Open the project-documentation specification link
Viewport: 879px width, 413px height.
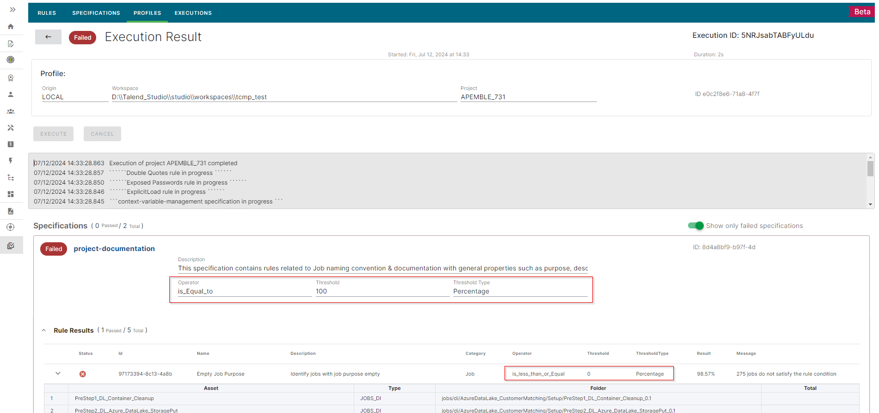coord(114,249)
